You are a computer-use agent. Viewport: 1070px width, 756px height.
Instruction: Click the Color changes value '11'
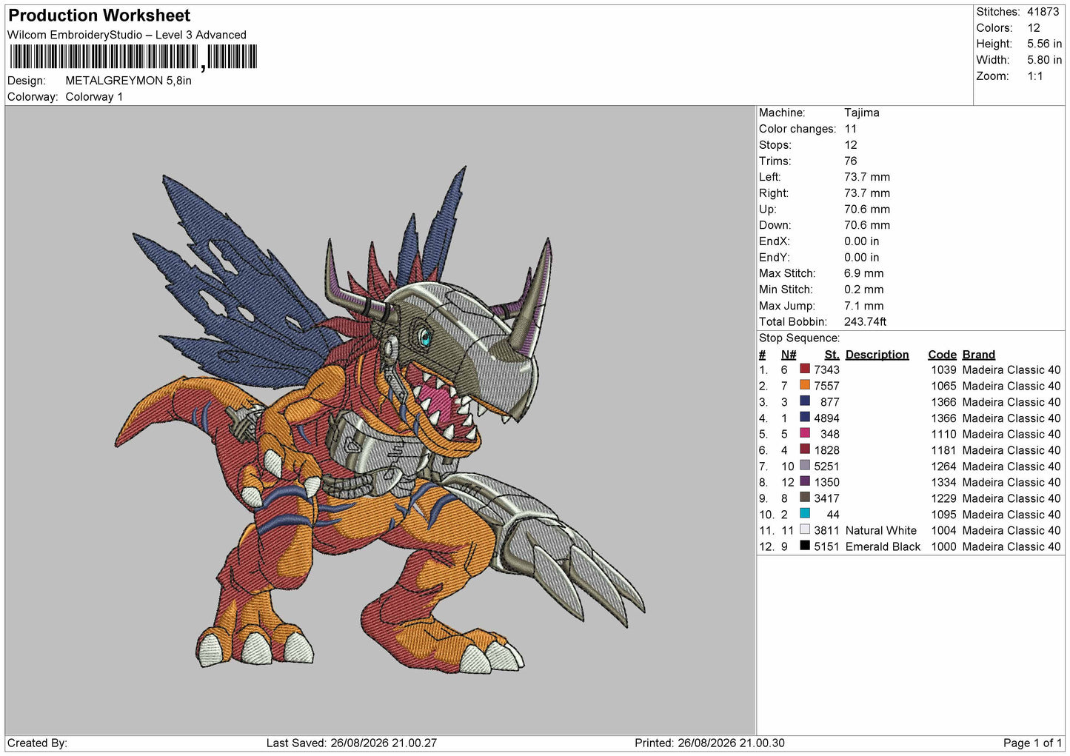point(850,129)
